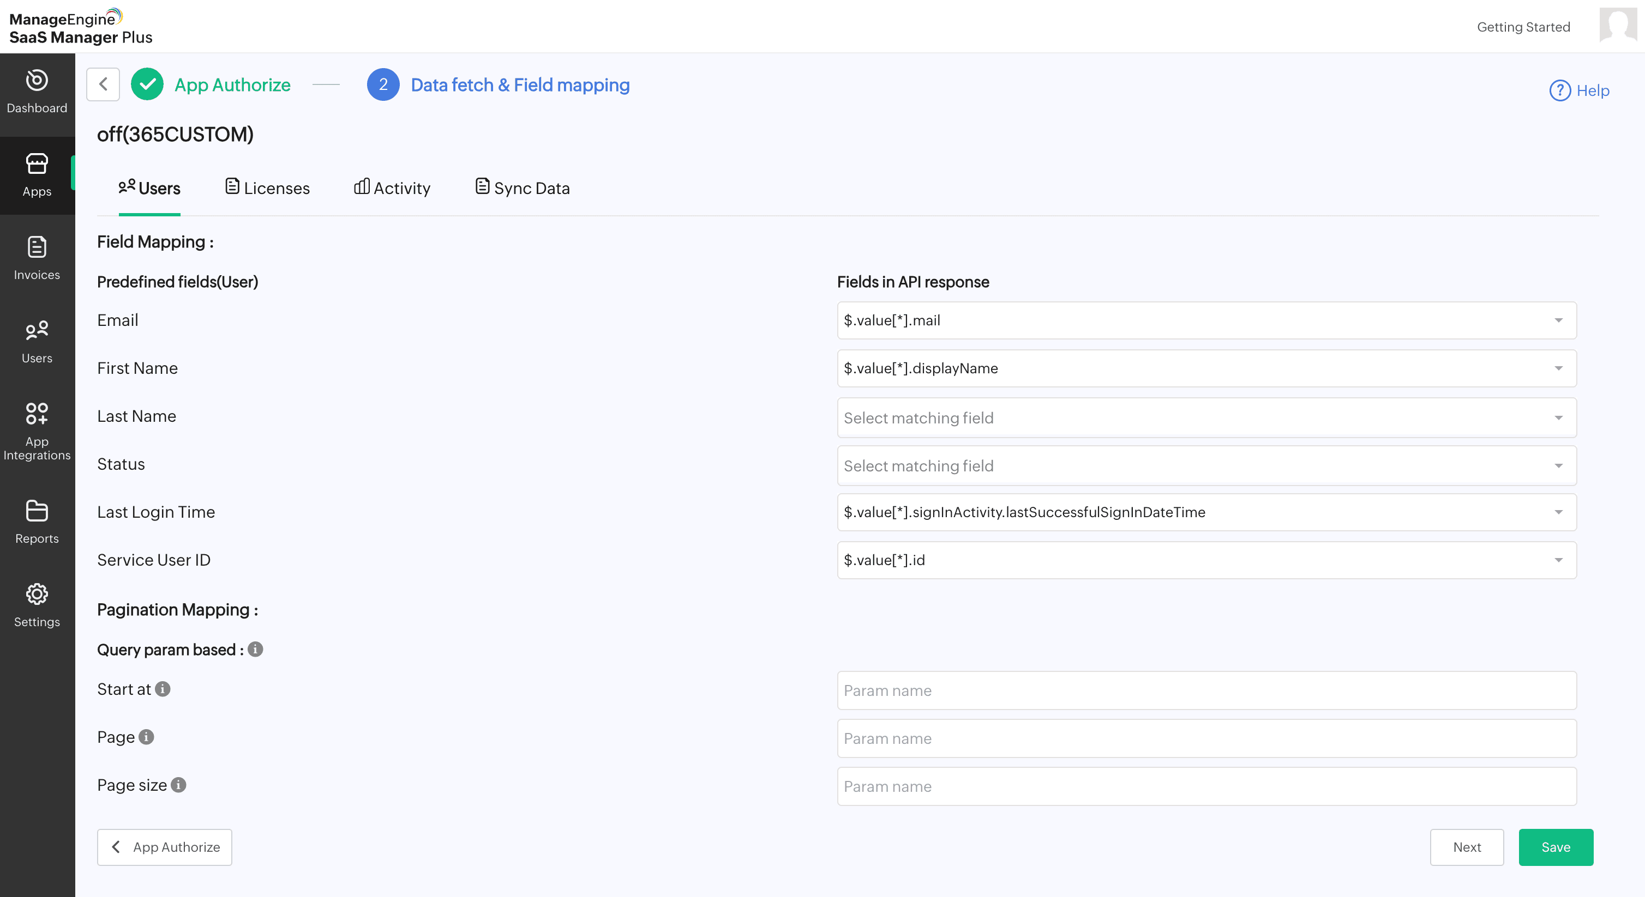This screenshot has width=1645, height=897.
Task: Click the back chevron beside App Authorize step
Action: pyautogui.click(x=103, y=84)
